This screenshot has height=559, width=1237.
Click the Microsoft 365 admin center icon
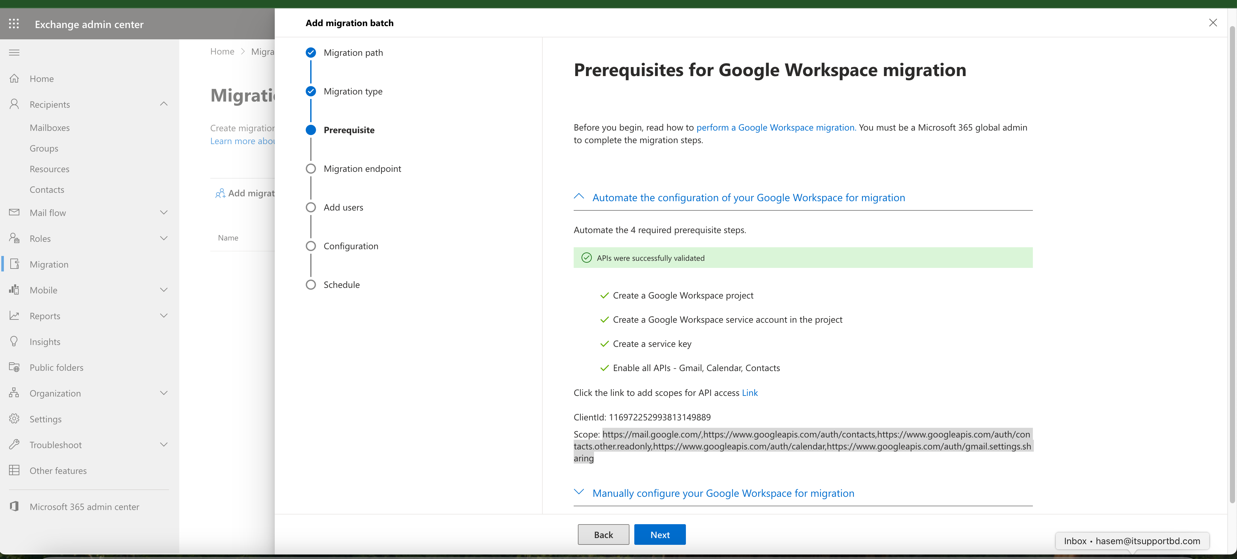(15, 507)
